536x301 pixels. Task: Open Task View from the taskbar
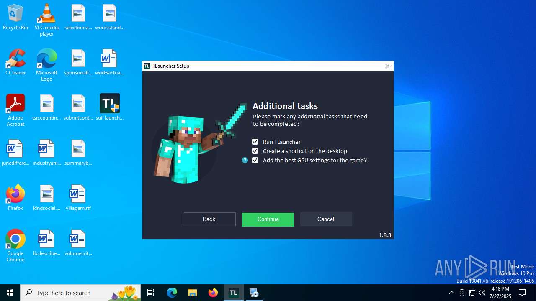(x=151, y=293)
